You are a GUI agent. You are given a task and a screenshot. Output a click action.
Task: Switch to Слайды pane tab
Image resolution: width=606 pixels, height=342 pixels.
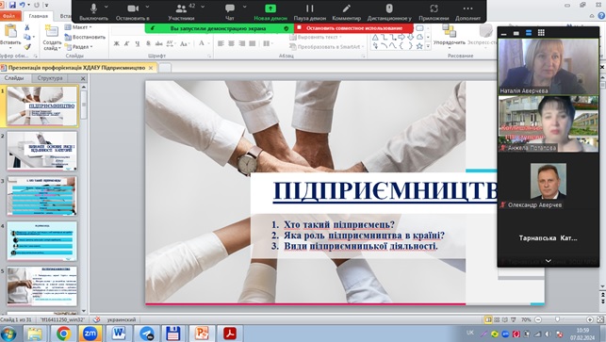[14, 78]
